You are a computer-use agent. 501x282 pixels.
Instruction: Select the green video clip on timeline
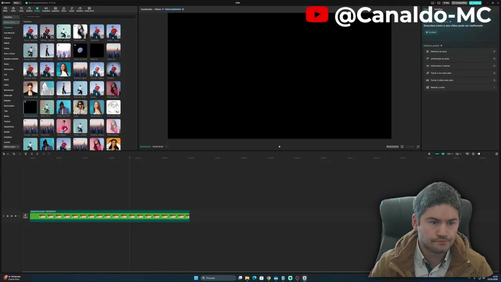110,216
